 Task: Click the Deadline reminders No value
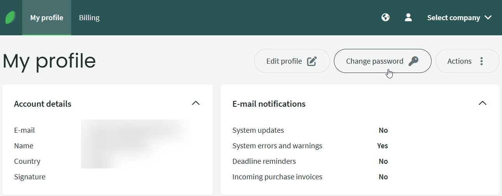383,161
